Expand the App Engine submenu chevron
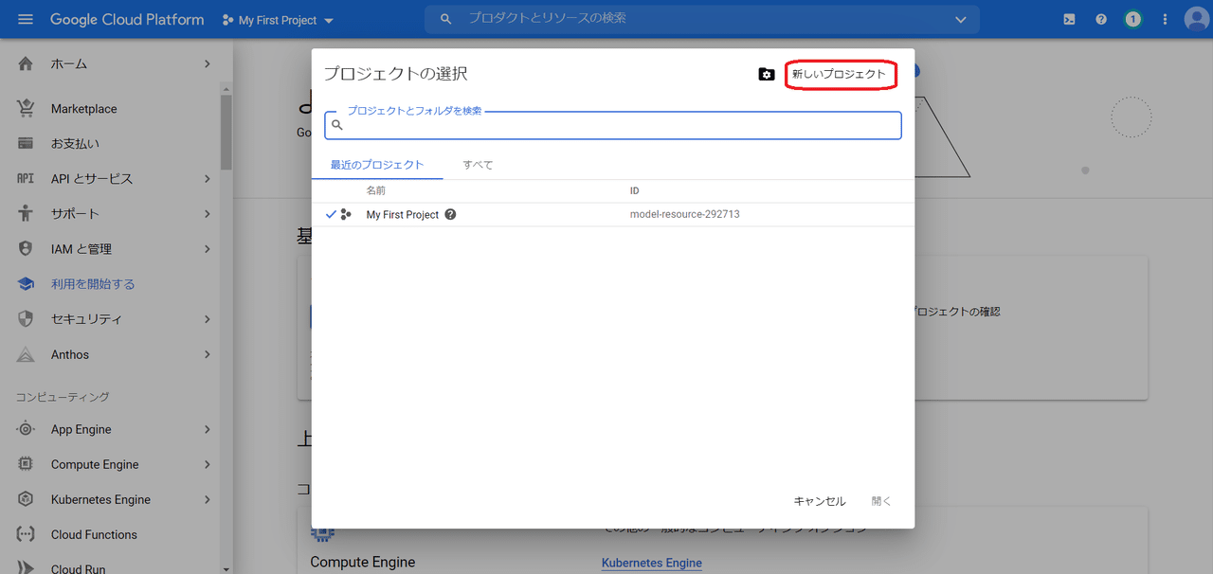The width and height of the screenshot is (1213, 574). [207, 429]
